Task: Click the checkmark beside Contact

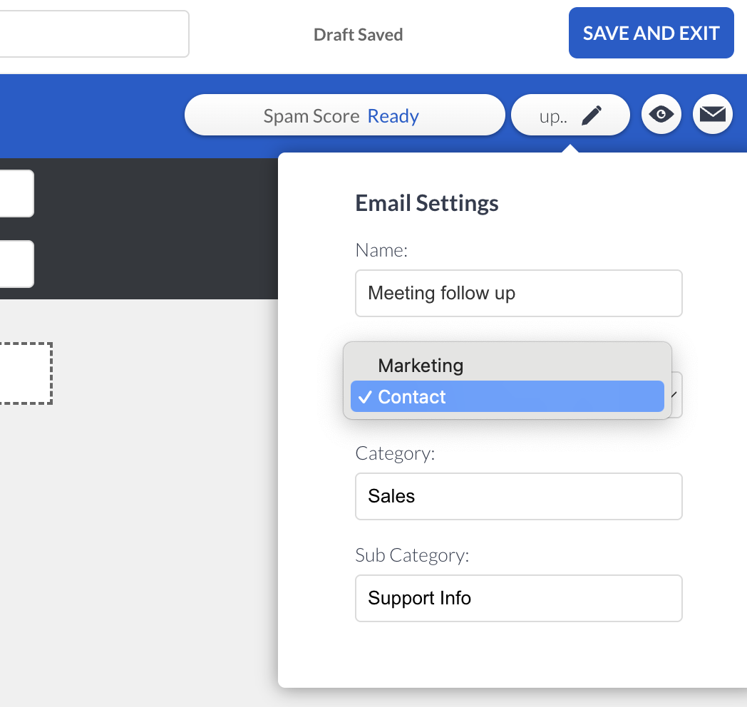Action: [365, 398]
